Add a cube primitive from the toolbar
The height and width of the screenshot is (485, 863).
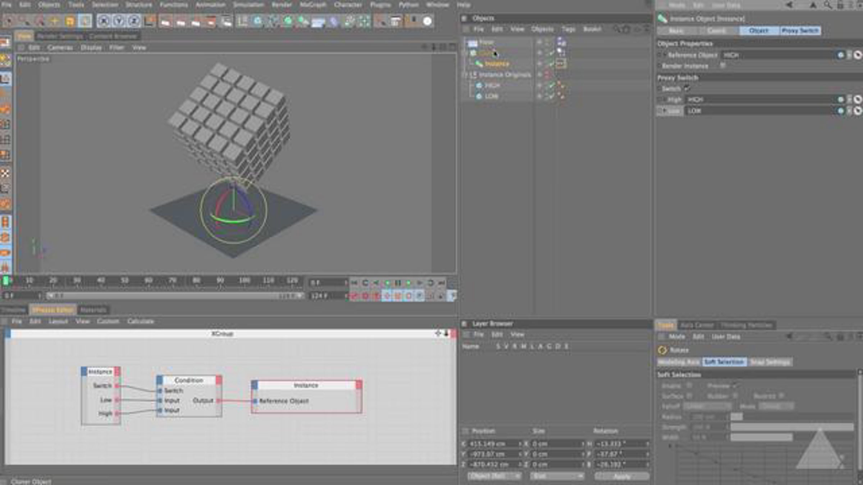pyautogui.click(x=258, y=21)
